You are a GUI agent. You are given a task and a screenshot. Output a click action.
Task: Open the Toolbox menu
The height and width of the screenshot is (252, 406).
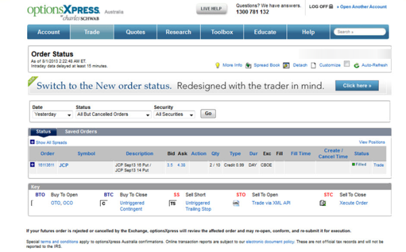[222, 32]
